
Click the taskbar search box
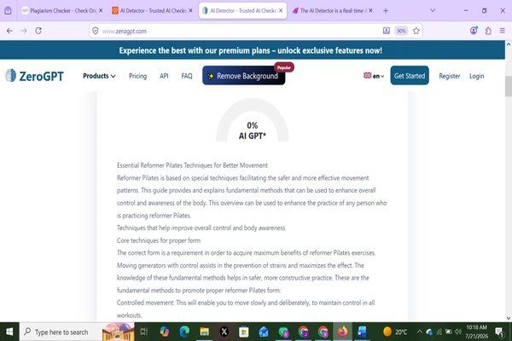coord(77,332)
